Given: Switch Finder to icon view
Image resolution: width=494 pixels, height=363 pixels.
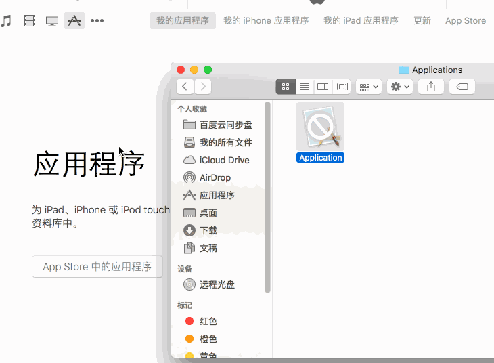Looking at the screenshot, I should (x=286, y=87).
